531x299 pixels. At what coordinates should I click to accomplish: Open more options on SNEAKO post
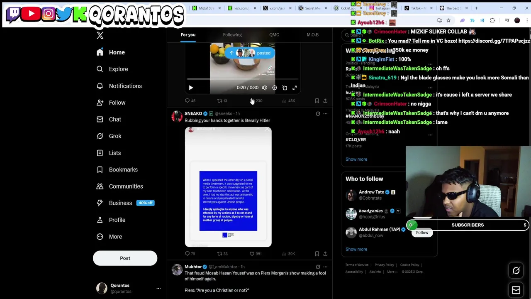325,114
